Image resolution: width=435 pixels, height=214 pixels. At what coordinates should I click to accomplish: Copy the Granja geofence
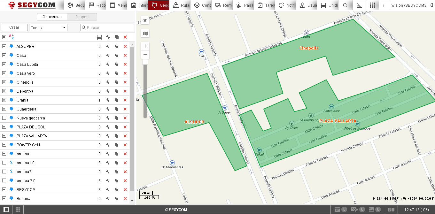pos(117,100)
